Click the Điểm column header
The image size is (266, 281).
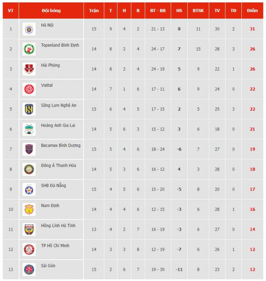point(252,11)
